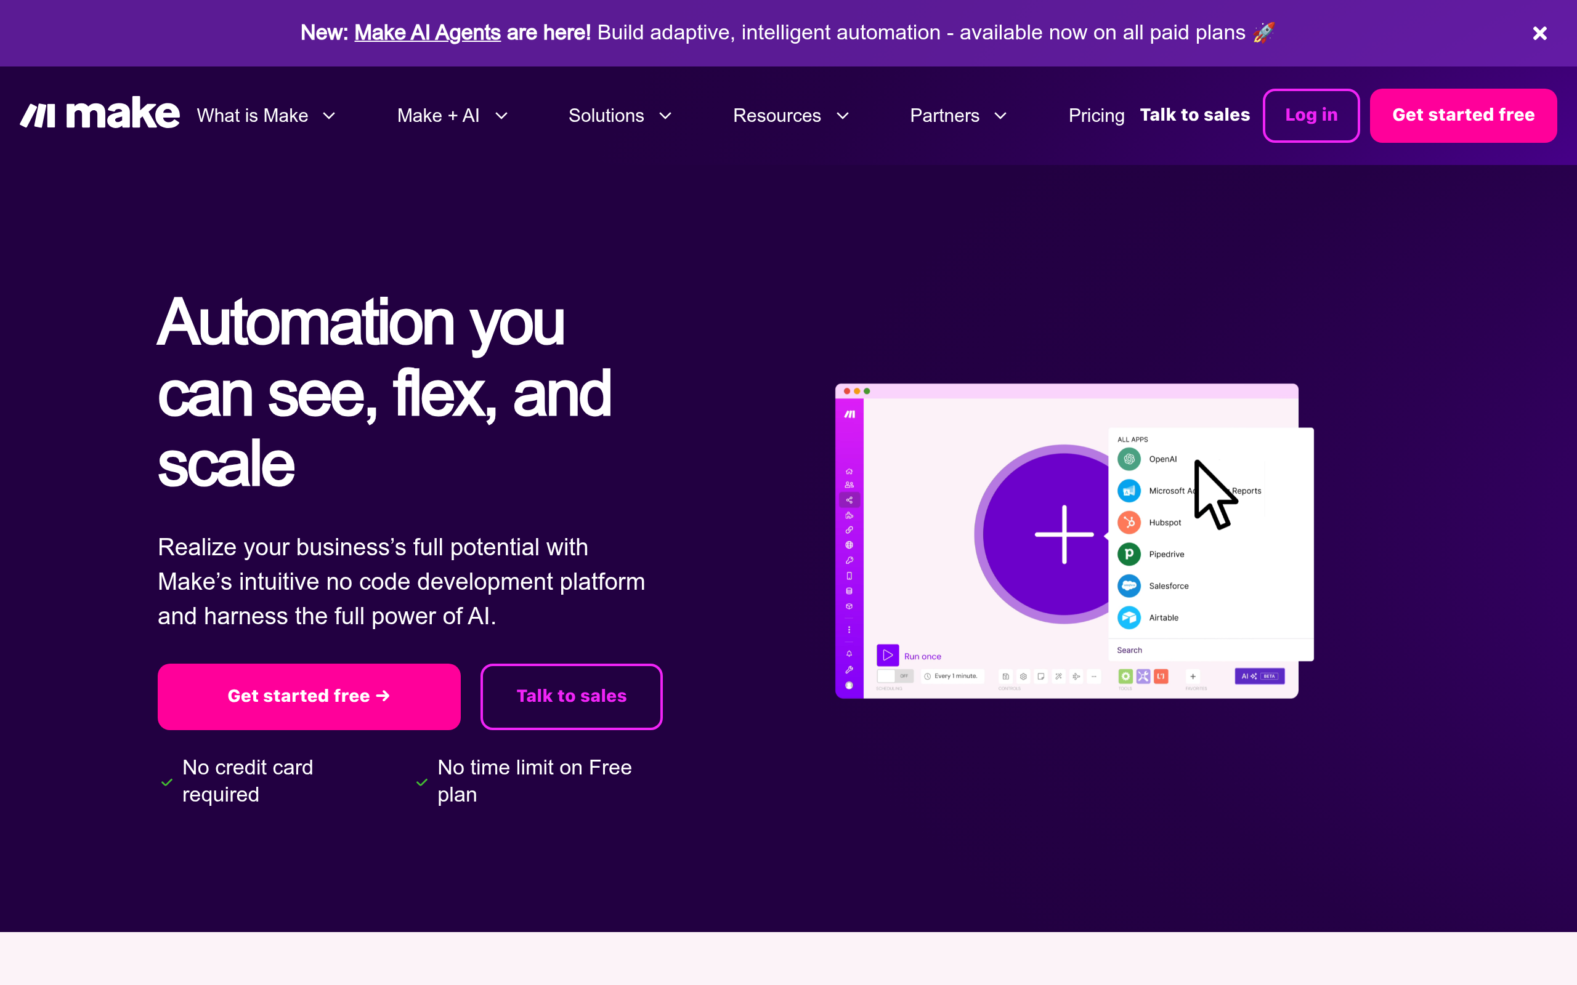Click the notes icon in Controls
Screen dimensions: 1577x985
tap(1040, 676)
